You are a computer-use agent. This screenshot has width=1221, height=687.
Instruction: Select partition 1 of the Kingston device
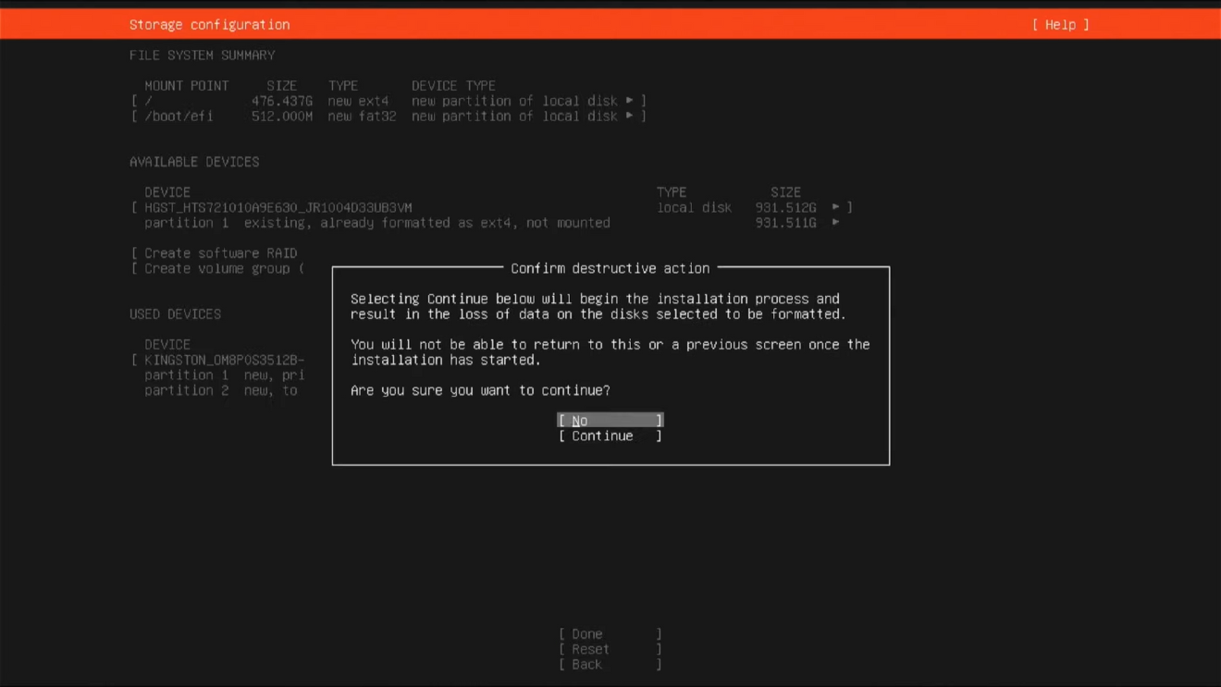(222, 374)
